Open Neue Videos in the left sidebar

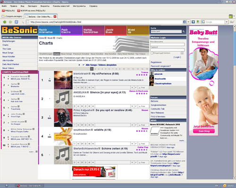tap(8, 68)
